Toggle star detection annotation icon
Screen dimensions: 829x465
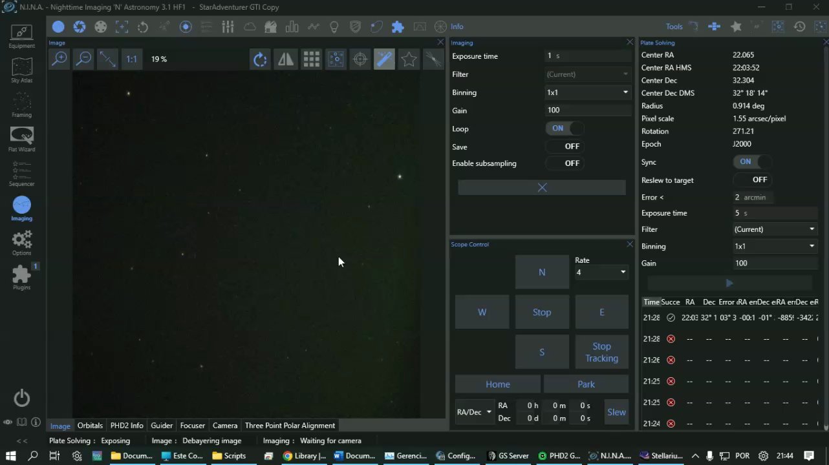point(336,59)
